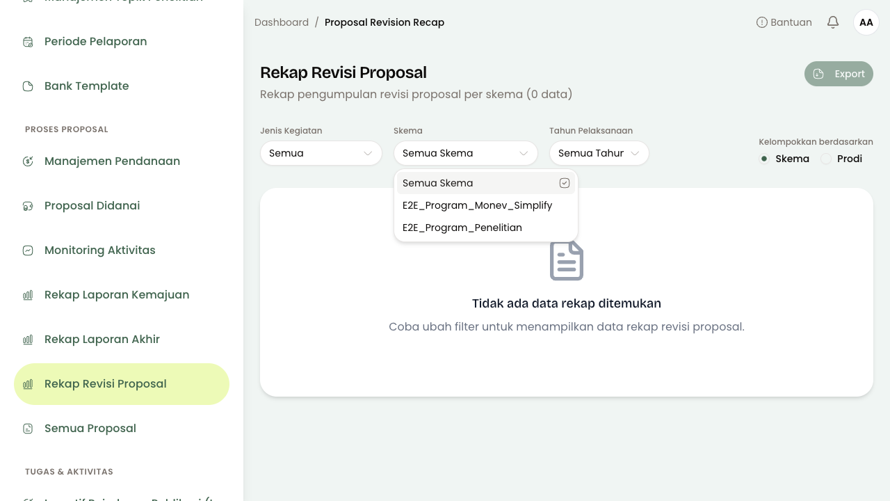This screenshot has width=890, height=501.
Task: Open the Tahun Pelaksanaan dropdown
Action: click(599, 153)
